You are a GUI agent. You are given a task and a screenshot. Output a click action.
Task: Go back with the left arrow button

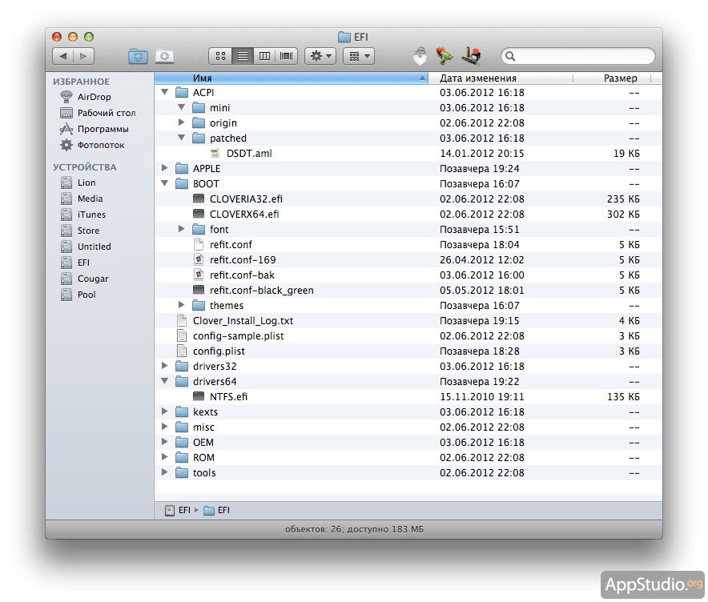[63, 56]
